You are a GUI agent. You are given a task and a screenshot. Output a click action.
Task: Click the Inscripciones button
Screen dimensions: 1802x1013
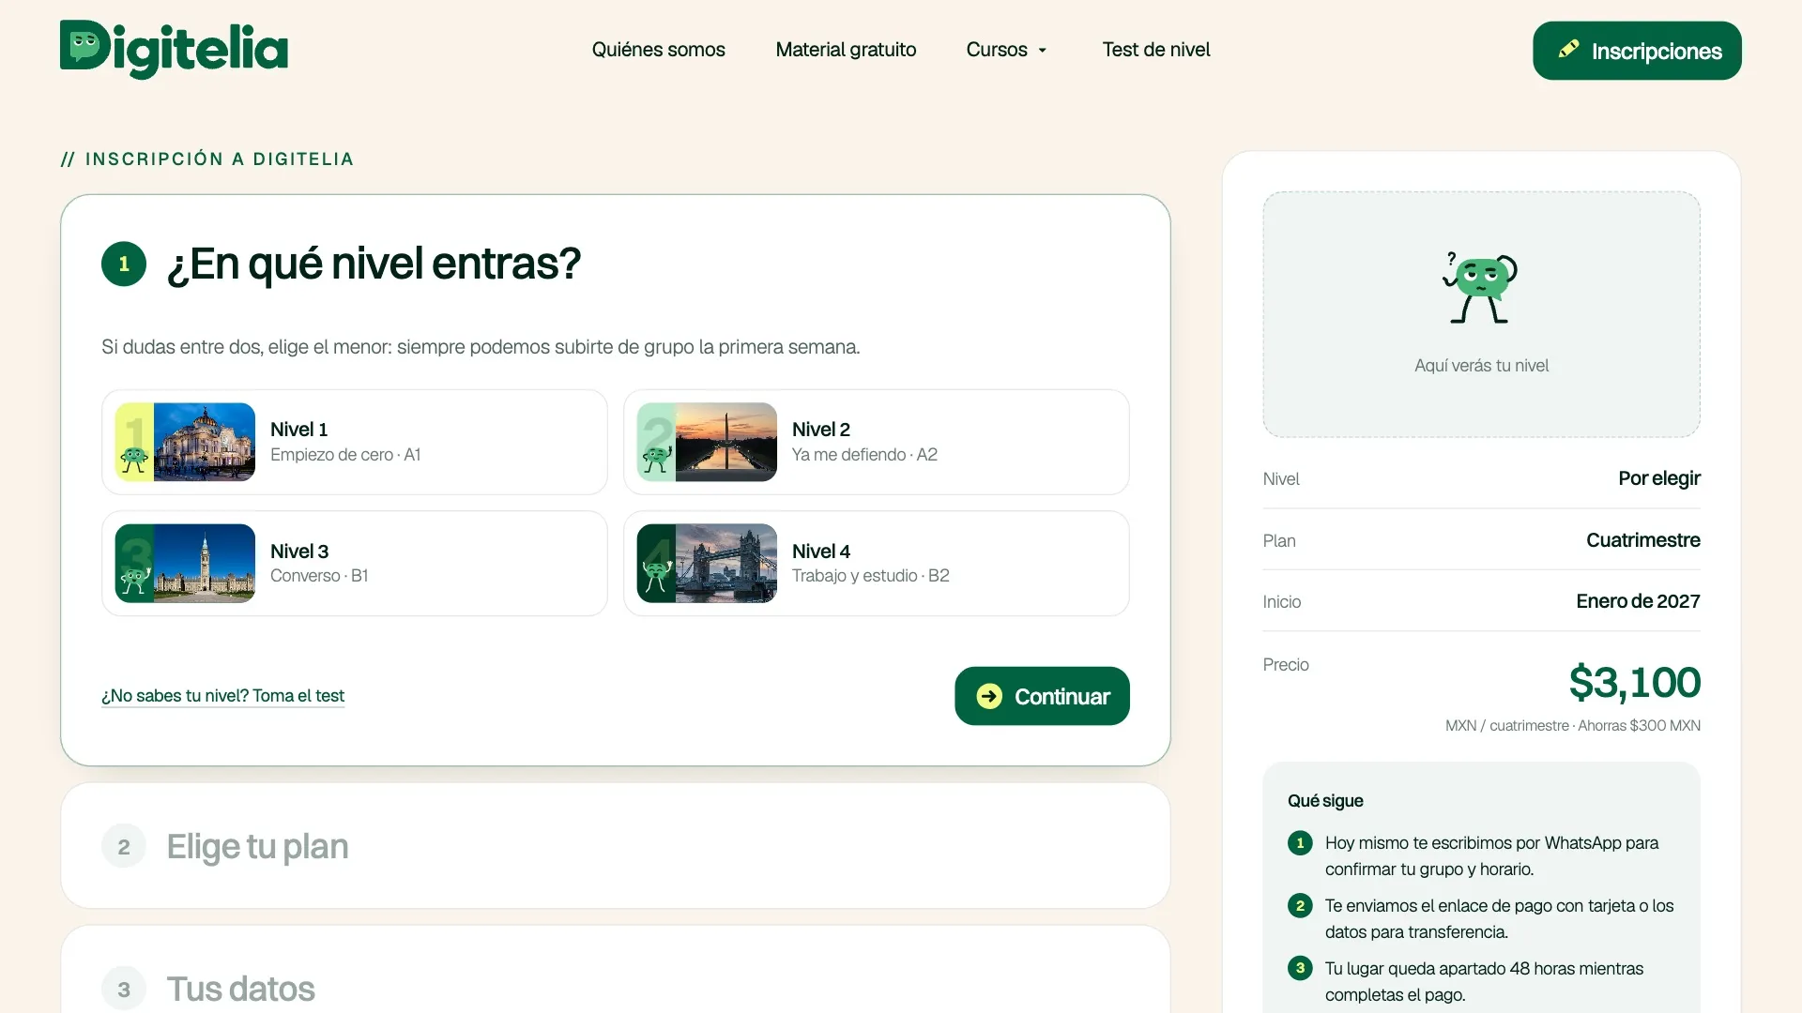click(x=1637, y=51)
